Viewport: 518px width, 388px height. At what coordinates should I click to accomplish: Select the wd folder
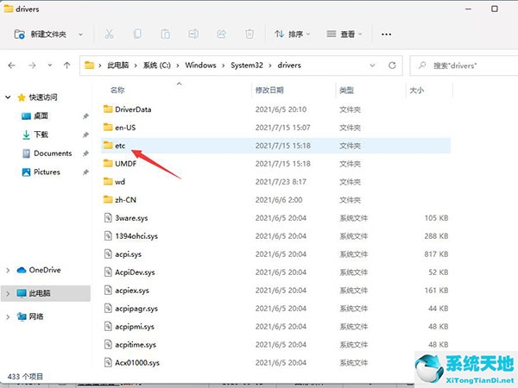pos(276,182)
